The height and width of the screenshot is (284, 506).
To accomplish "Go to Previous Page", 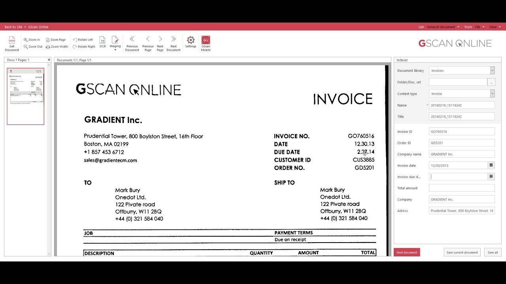I will [x=148, y=43].
